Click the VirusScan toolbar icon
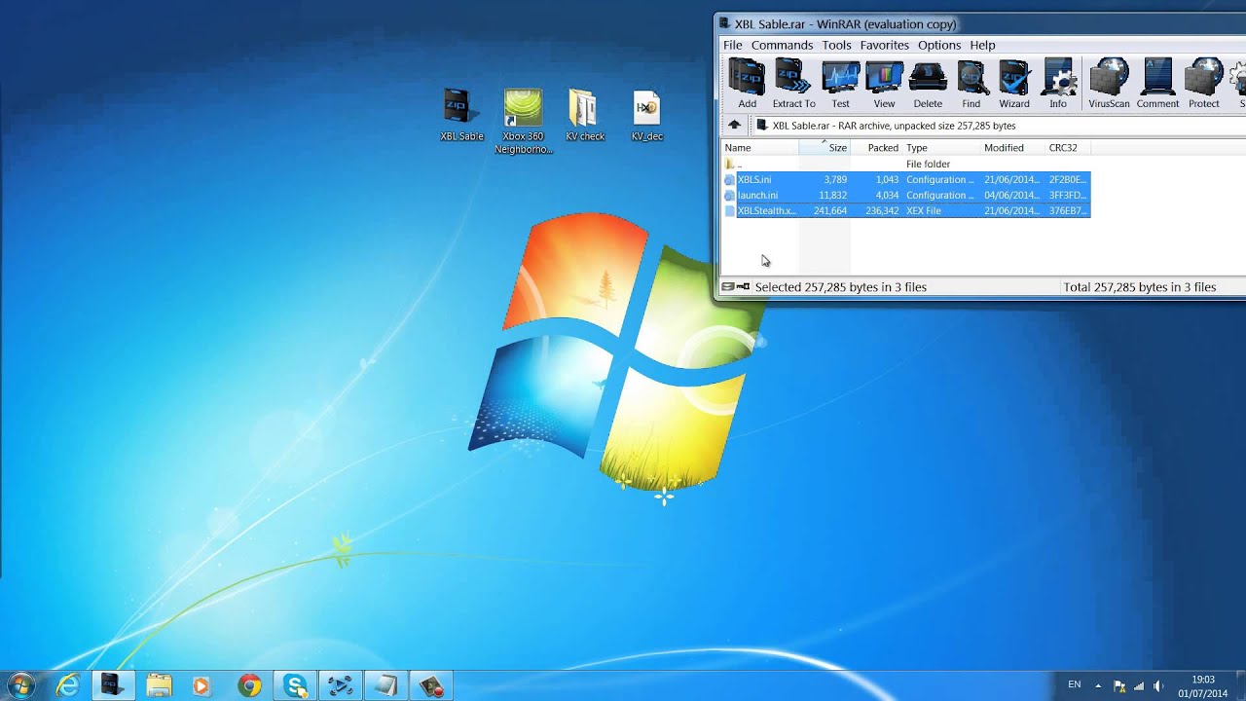1246x701 pixels. pyautogui.click(x=1109, y=85)
